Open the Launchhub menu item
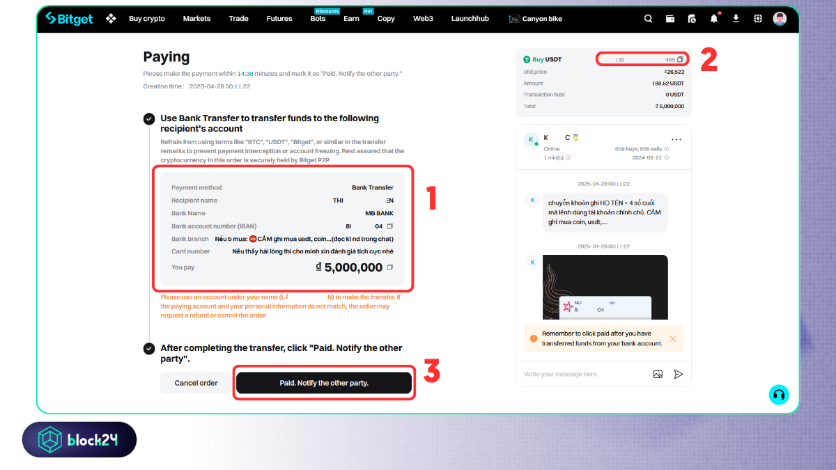The width and height of the screenshot is (836, 470). (x=470, y=19)
